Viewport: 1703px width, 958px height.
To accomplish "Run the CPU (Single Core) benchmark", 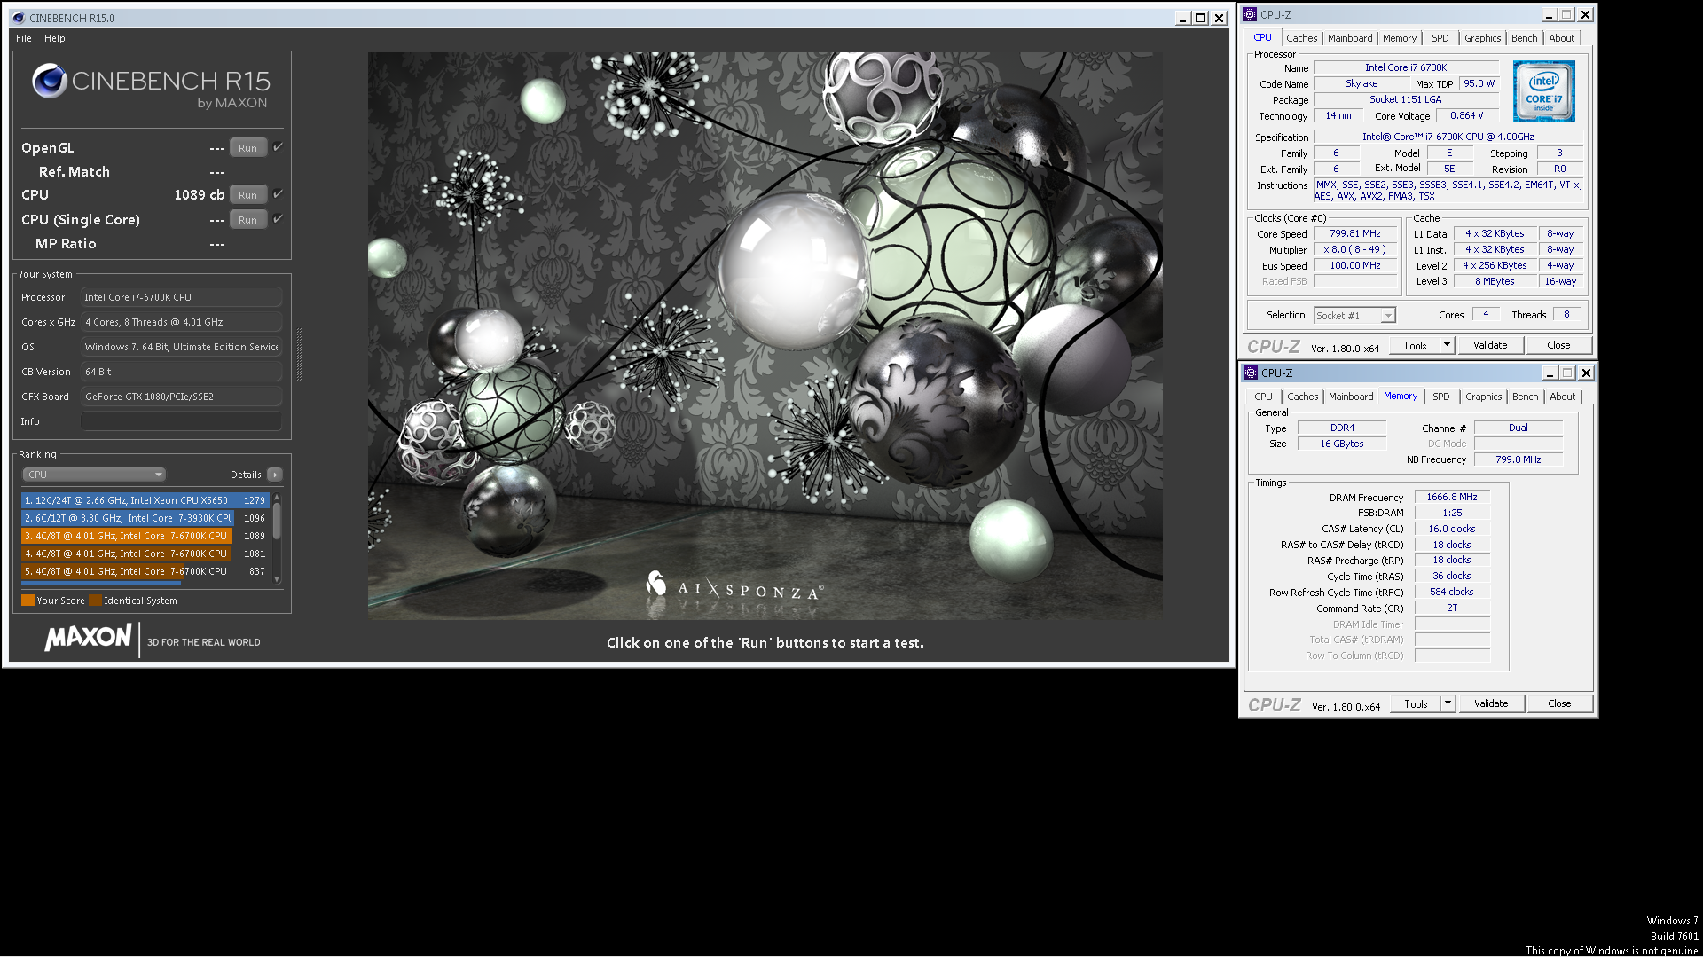I will 248,220.
